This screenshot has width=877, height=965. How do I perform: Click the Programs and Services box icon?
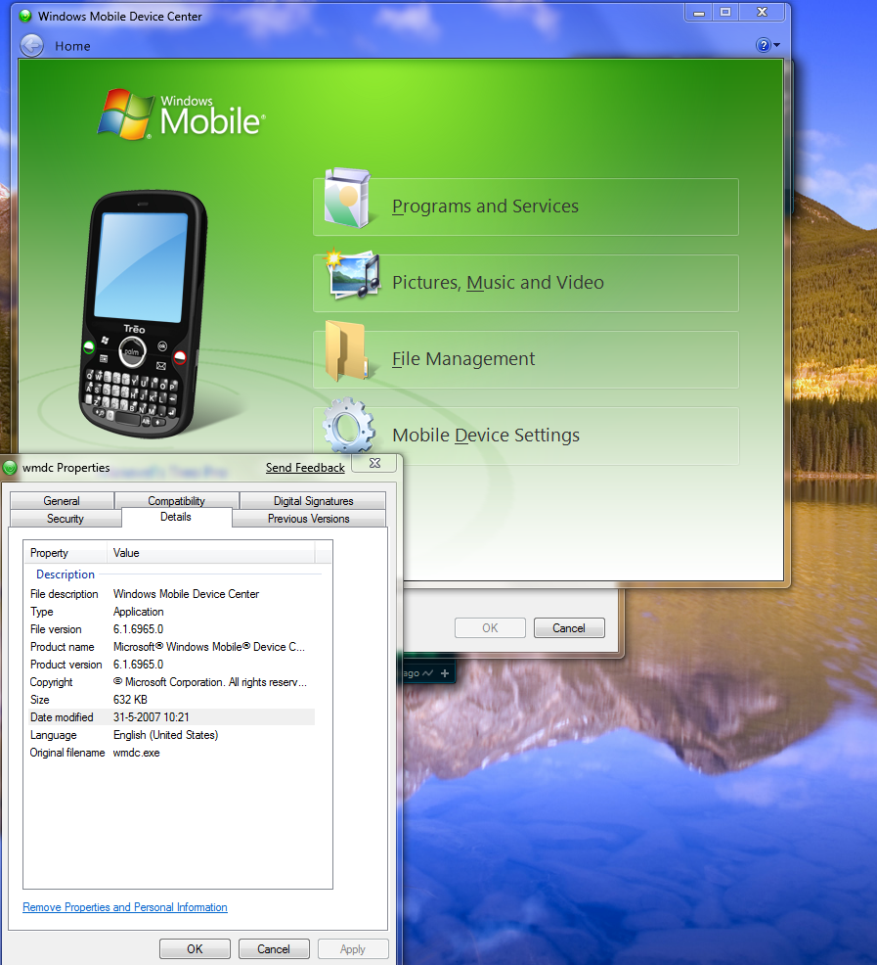[x=347, y=198]
